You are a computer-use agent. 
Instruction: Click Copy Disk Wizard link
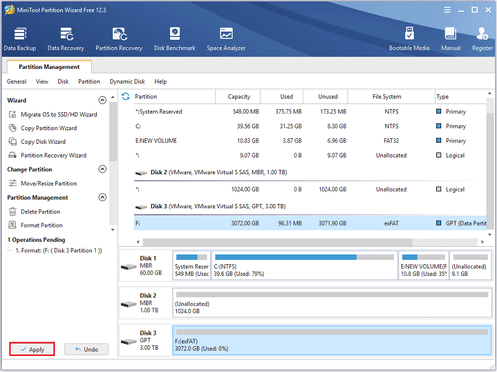pyautogui.click(x=43, y=141)
